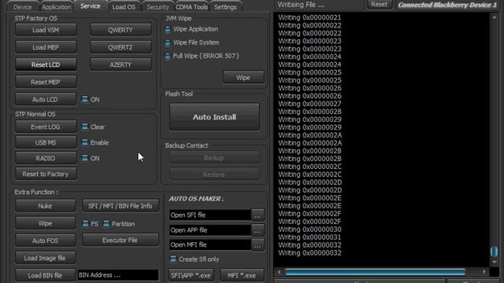The image size is (504, 283).
Task: Click the Open MFI file field
Action: click(x=210, y=244)
